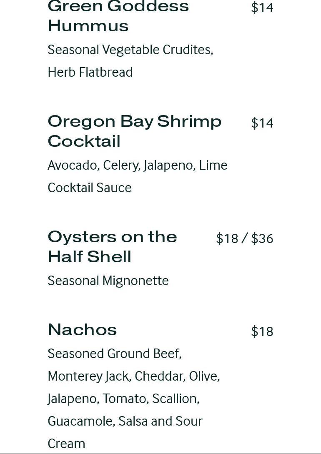Select the Seasonal Vegetable Crudites text
Viewport: 321px width, 454px height.
pos(130,50)
